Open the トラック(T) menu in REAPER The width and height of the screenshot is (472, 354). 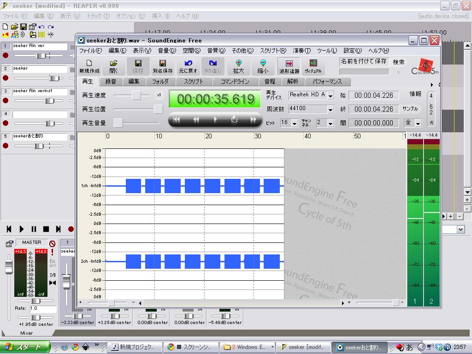click(x=98, y=16)
